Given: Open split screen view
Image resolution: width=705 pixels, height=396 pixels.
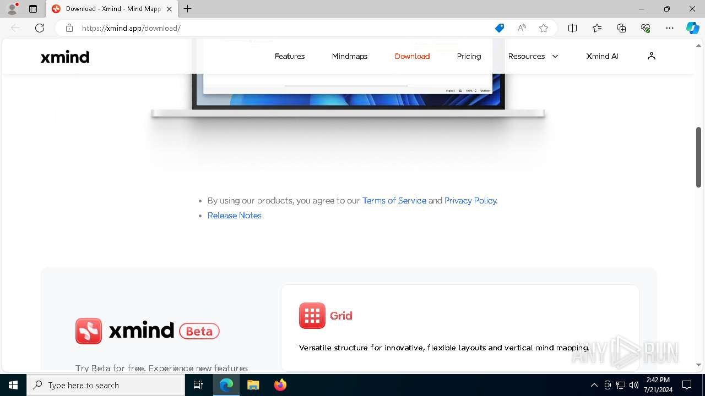Looking at the screenshot, I should coord(572,28).
